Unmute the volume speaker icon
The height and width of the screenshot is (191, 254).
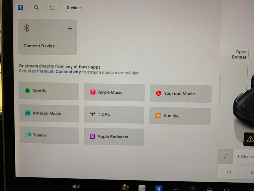pos(76,186)
